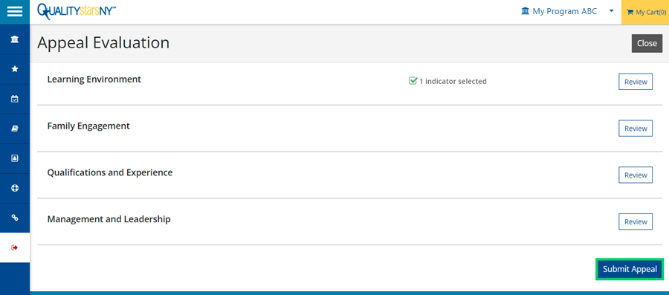This screenshot has height=295, width=669.
Task: Select the star icon in sidebar
Action: (x=15, y=69)
